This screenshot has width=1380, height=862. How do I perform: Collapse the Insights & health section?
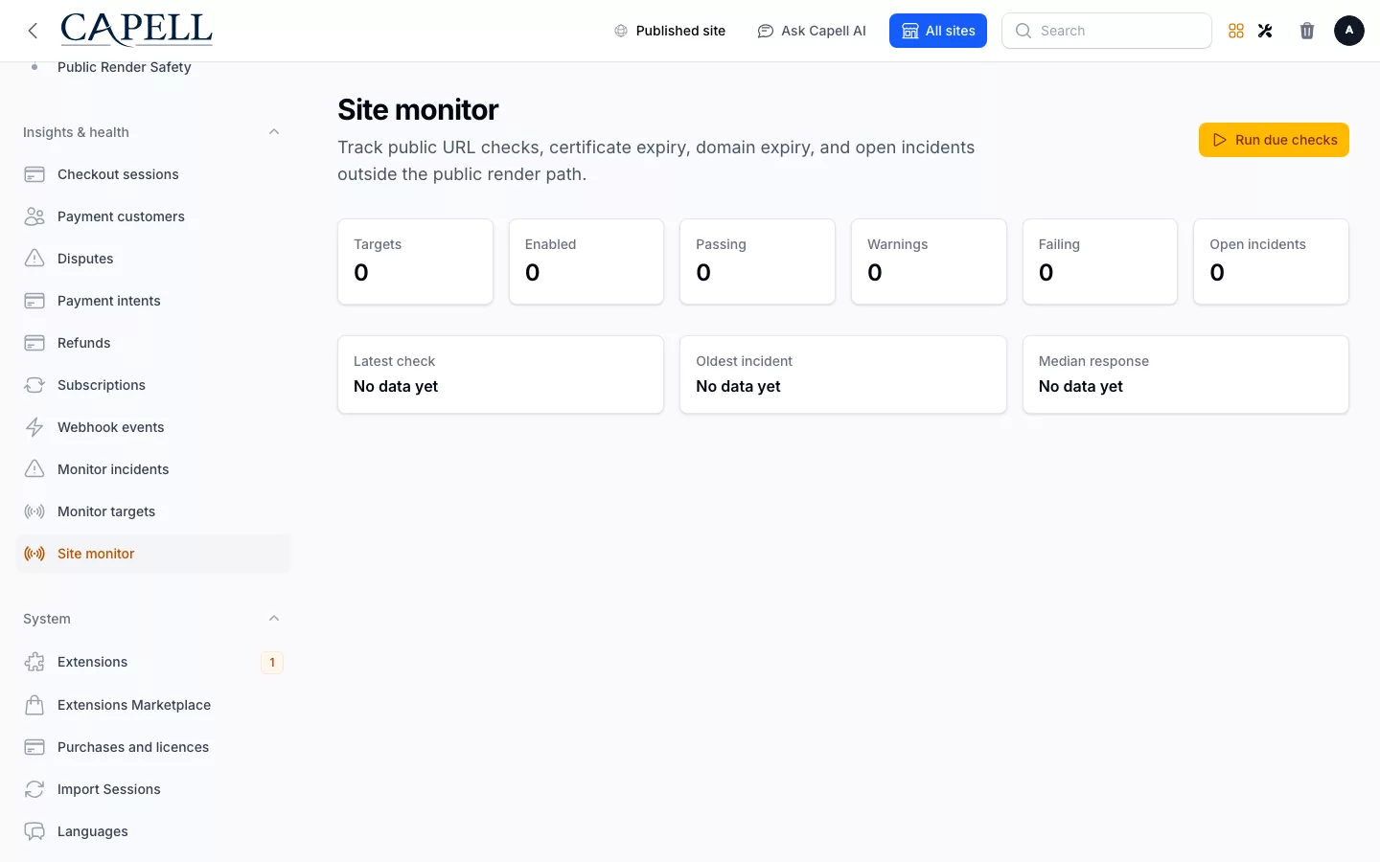pyautogui.click(x=274, y=132)
